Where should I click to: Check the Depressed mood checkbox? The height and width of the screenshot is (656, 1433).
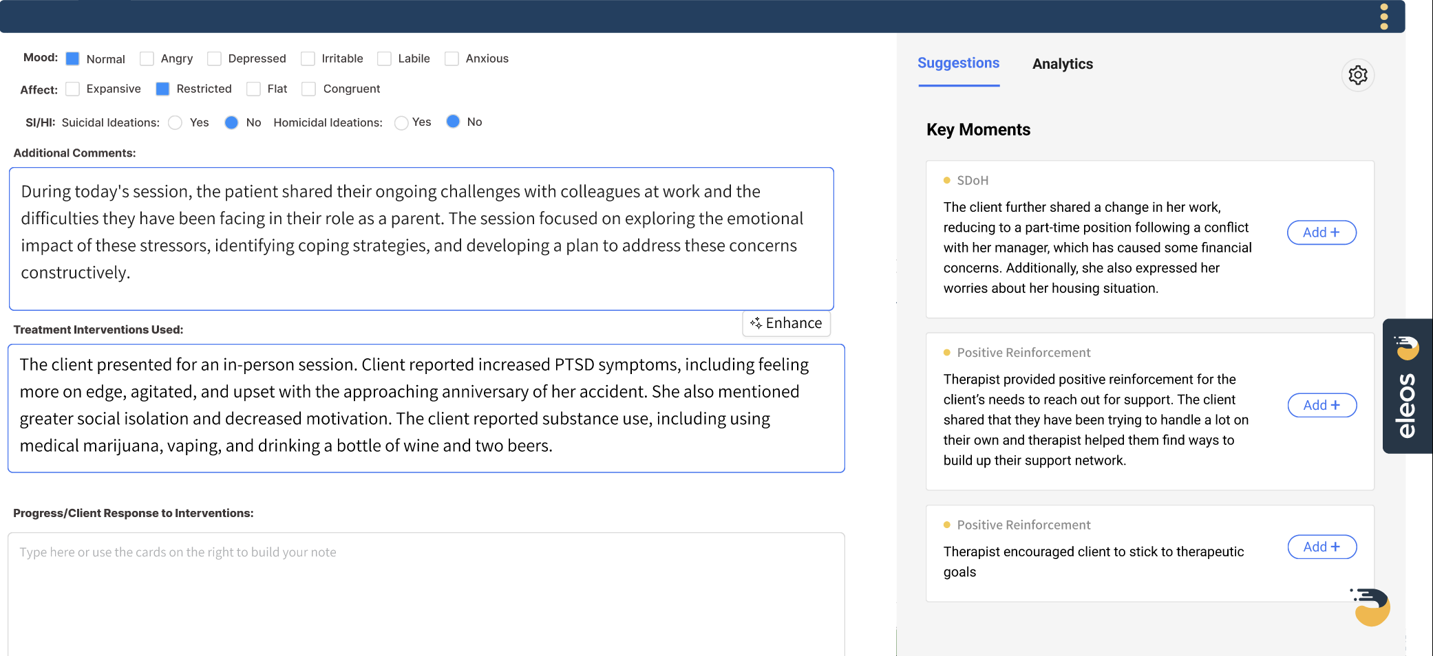pyautogui.click(x=215, y=58)
